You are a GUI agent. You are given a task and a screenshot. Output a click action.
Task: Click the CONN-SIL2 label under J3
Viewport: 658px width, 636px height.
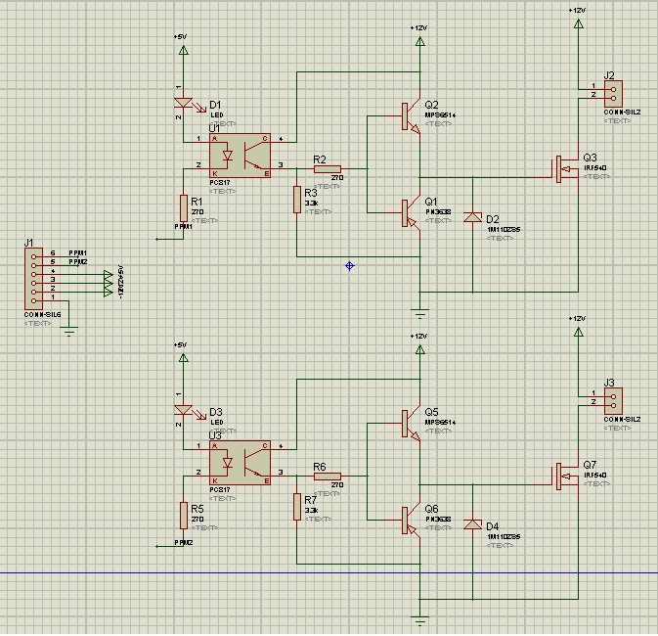pyautogui.click(x=623, y=419)
